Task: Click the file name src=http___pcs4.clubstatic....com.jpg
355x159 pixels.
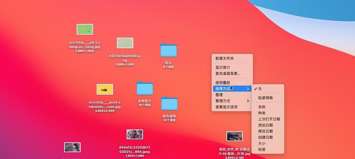Action: coord(105,105)
